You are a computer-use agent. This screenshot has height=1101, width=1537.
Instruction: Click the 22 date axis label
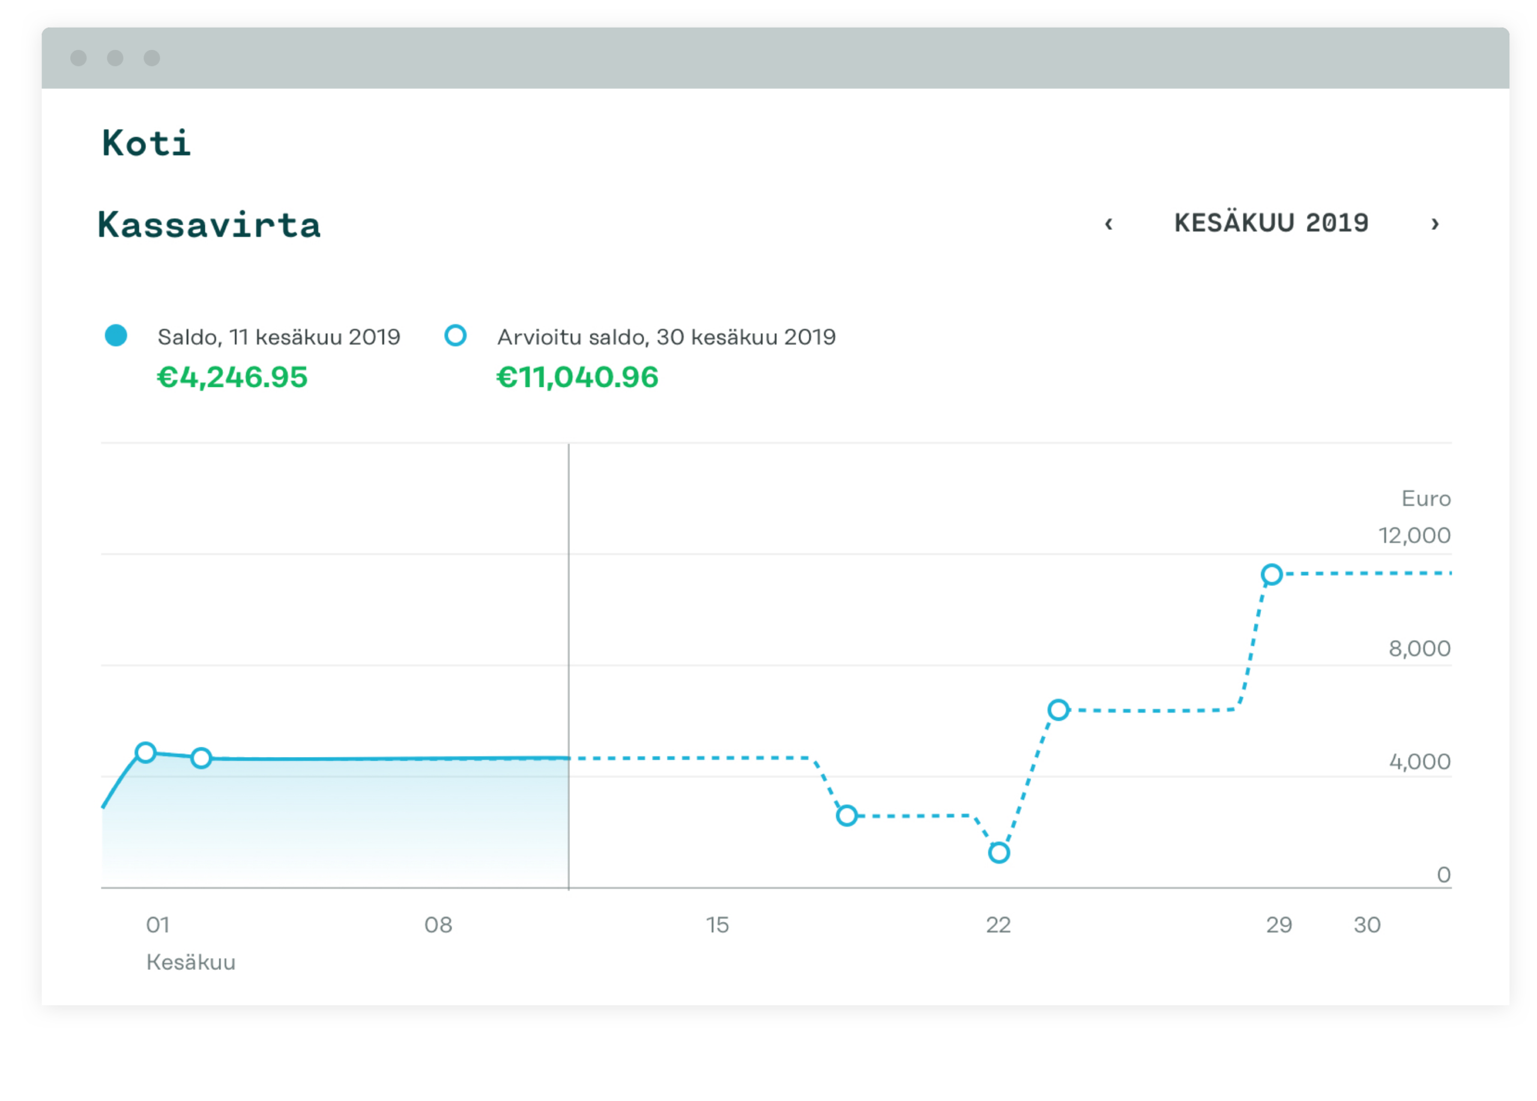[998, 924]
